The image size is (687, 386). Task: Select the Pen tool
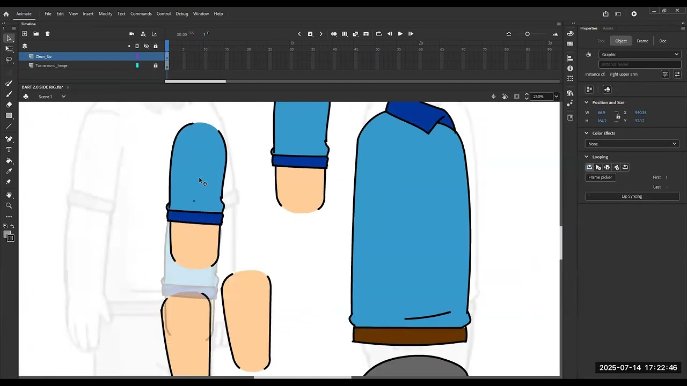tap(9, 139)
